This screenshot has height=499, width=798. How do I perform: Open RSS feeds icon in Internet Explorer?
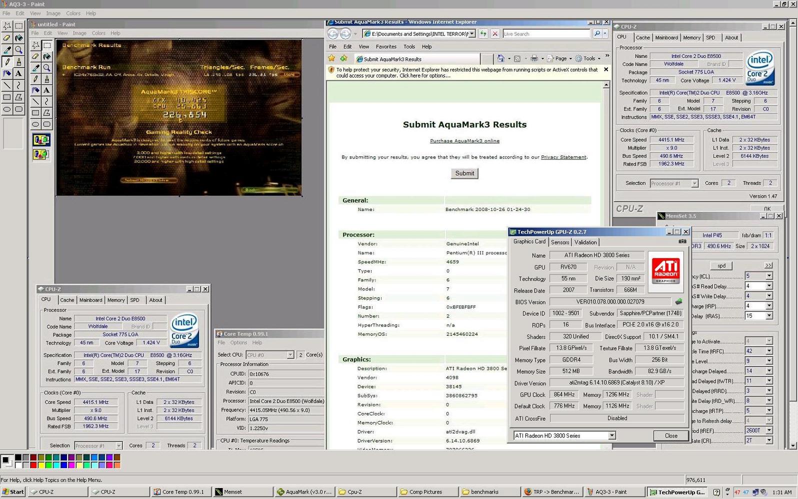517,58
